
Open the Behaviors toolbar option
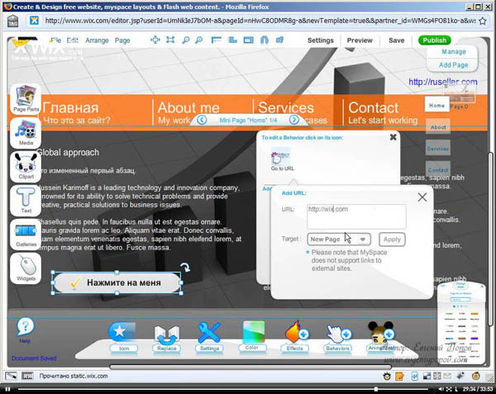click(337, 336)
